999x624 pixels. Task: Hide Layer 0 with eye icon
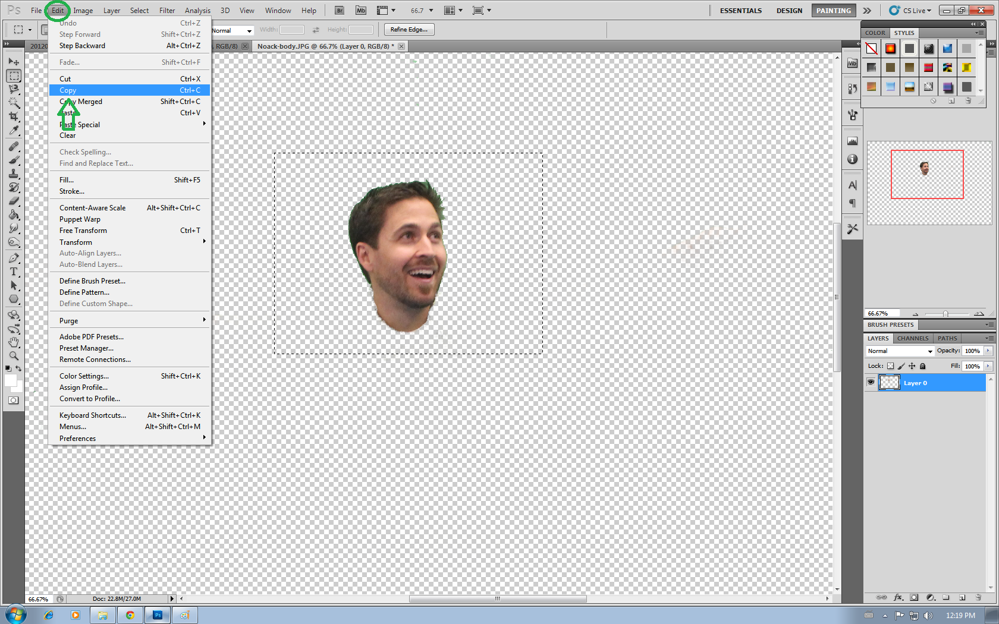(871, 382)
